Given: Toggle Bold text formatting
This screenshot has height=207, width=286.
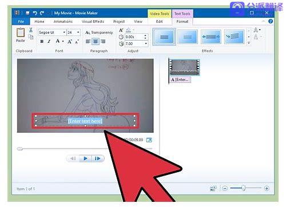Looking at the screenshot, I should point(42,41).
